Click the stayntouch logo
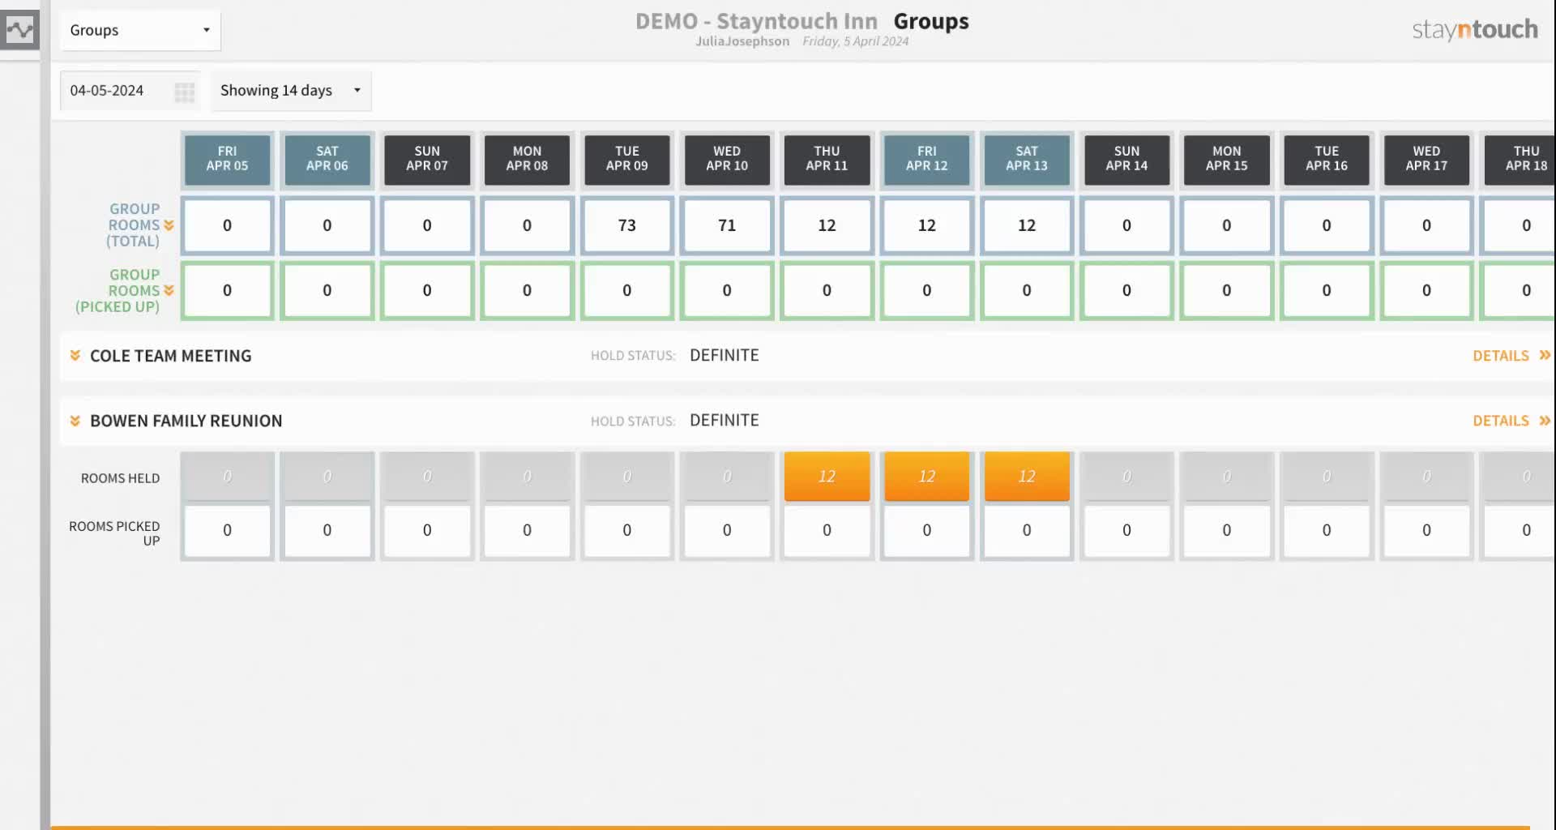This screenshot has height=830, width=1556. click(x=1475, y=30)
